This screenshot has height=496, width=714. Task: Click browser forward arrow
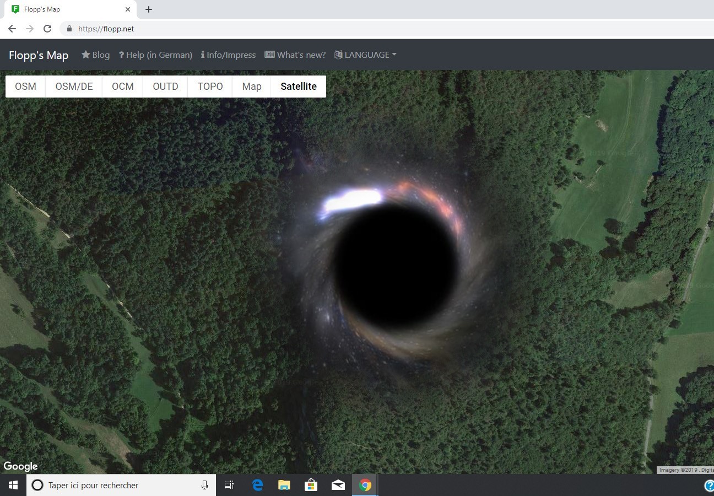[x=30, y=29]
